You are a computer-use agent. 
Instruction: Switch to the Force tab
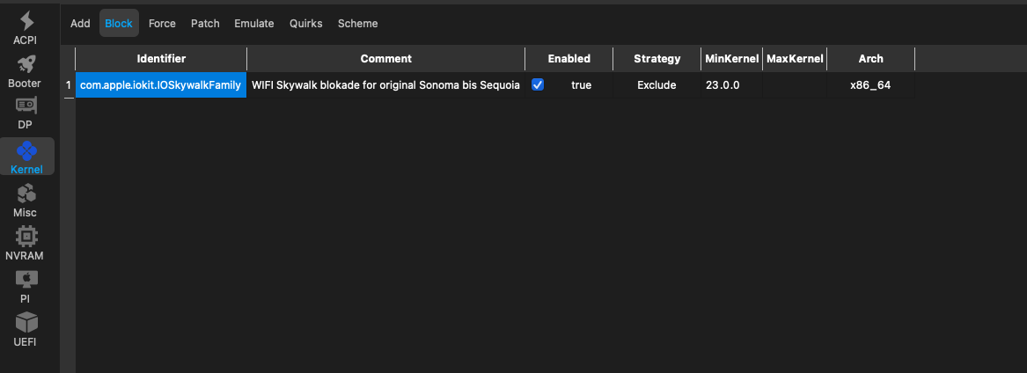coord(162,24)
